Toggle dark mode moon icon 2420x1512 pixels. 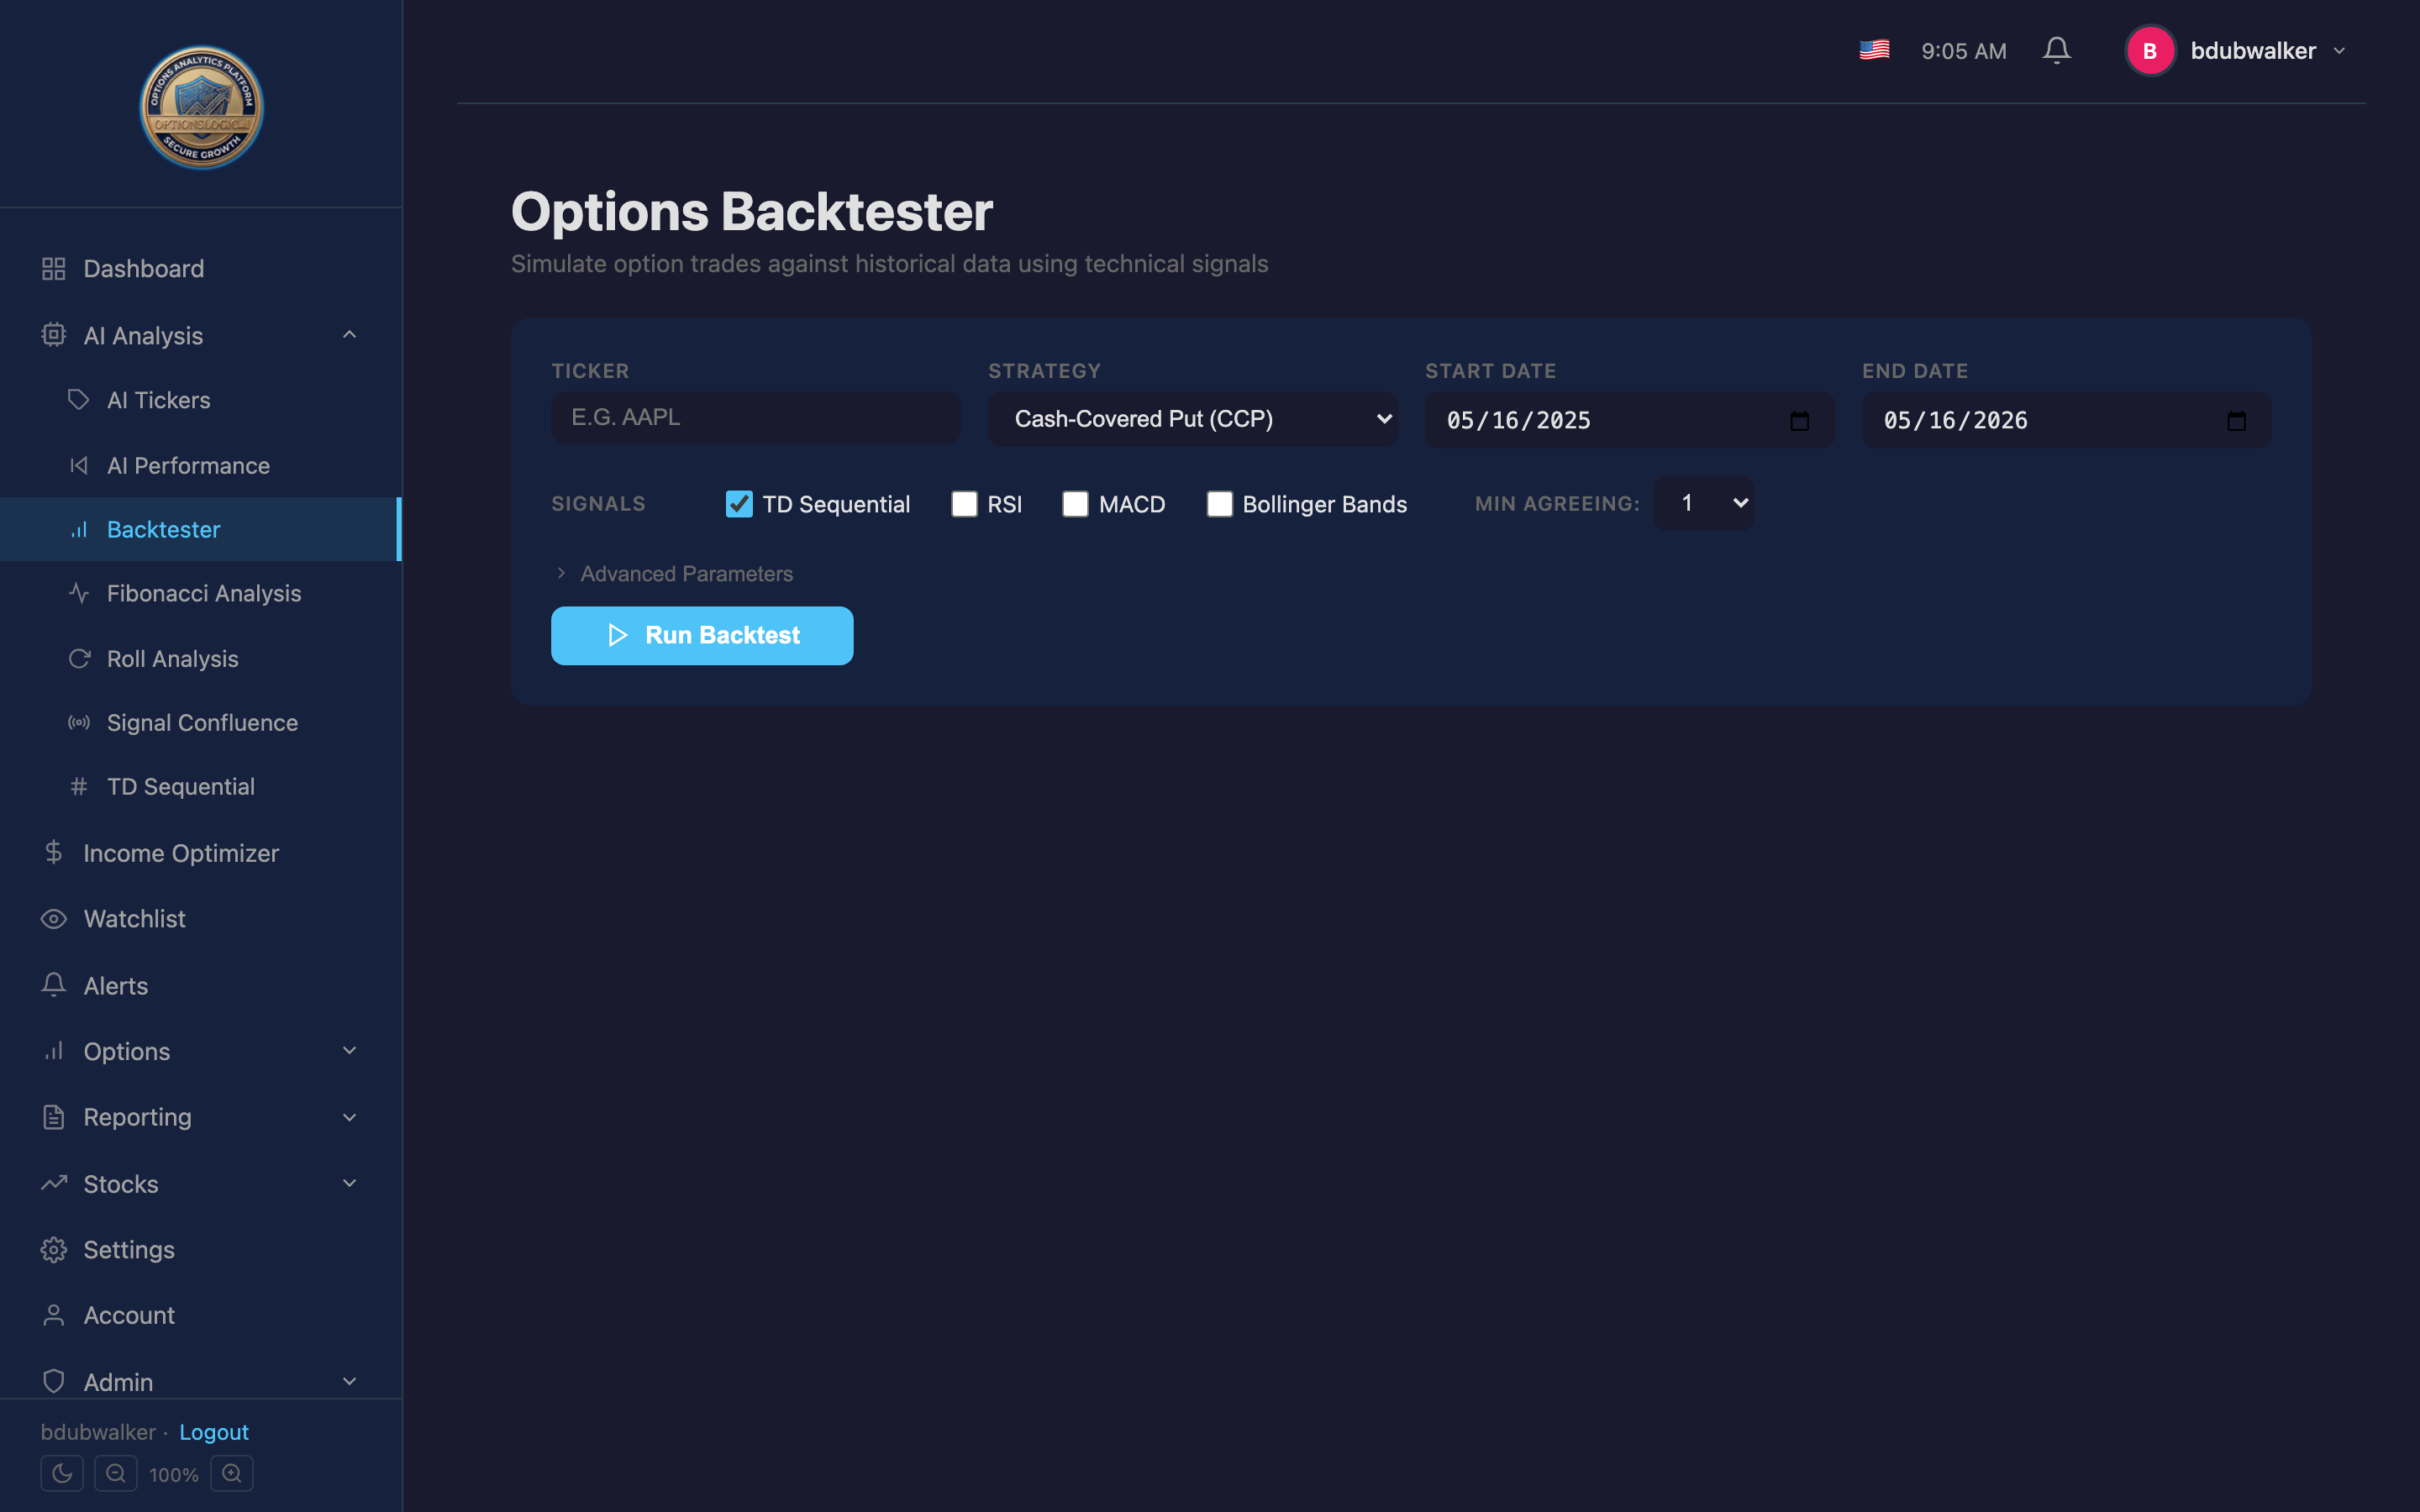(62, 1473)
